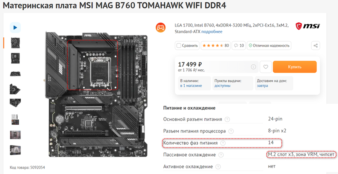The image size is (338, 174).
Task: Open help icon for Количество фаз питания
Action: 223,143
